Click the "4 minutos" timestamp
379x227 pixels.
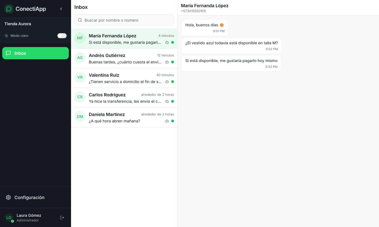[166, 36]
